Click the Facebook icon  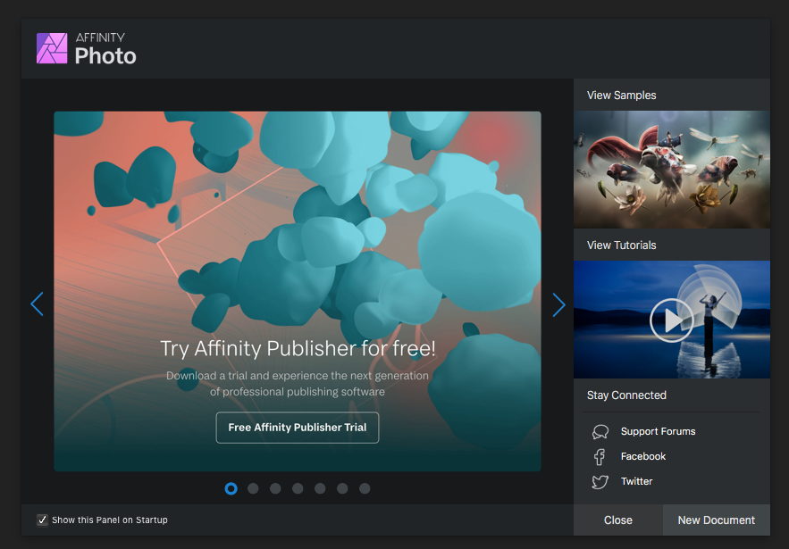[600, 456]
